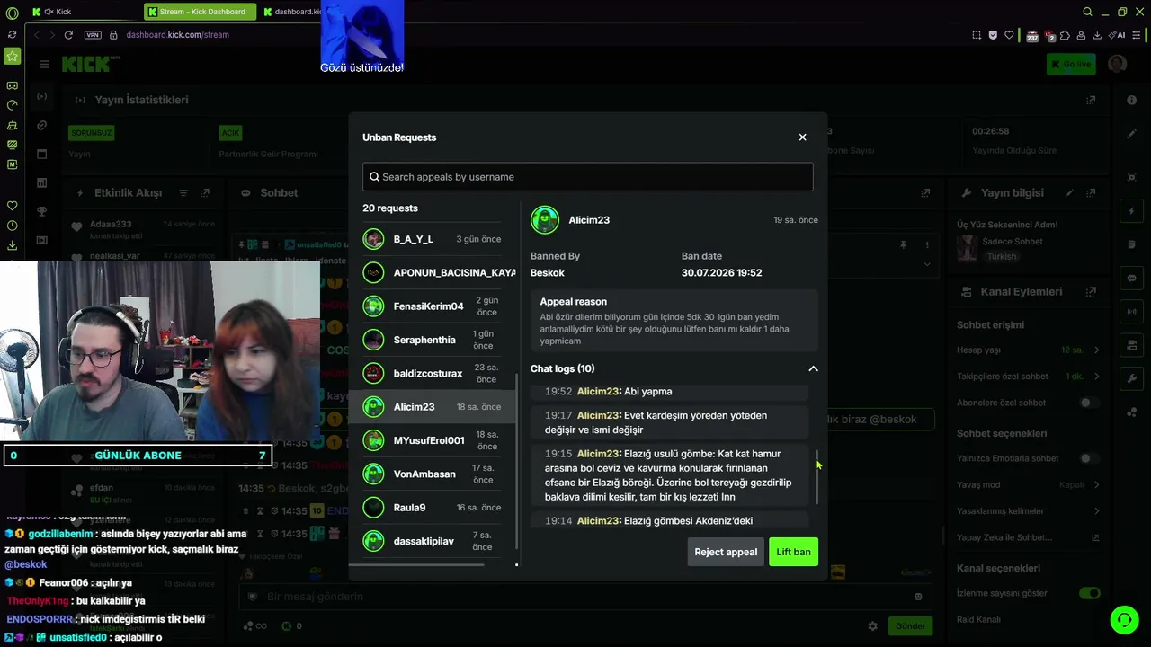Image resolution: width=1151 pixels, height=647 pixels.
Task: Open downloads icon in Opera sidebar
Action: 12,245
